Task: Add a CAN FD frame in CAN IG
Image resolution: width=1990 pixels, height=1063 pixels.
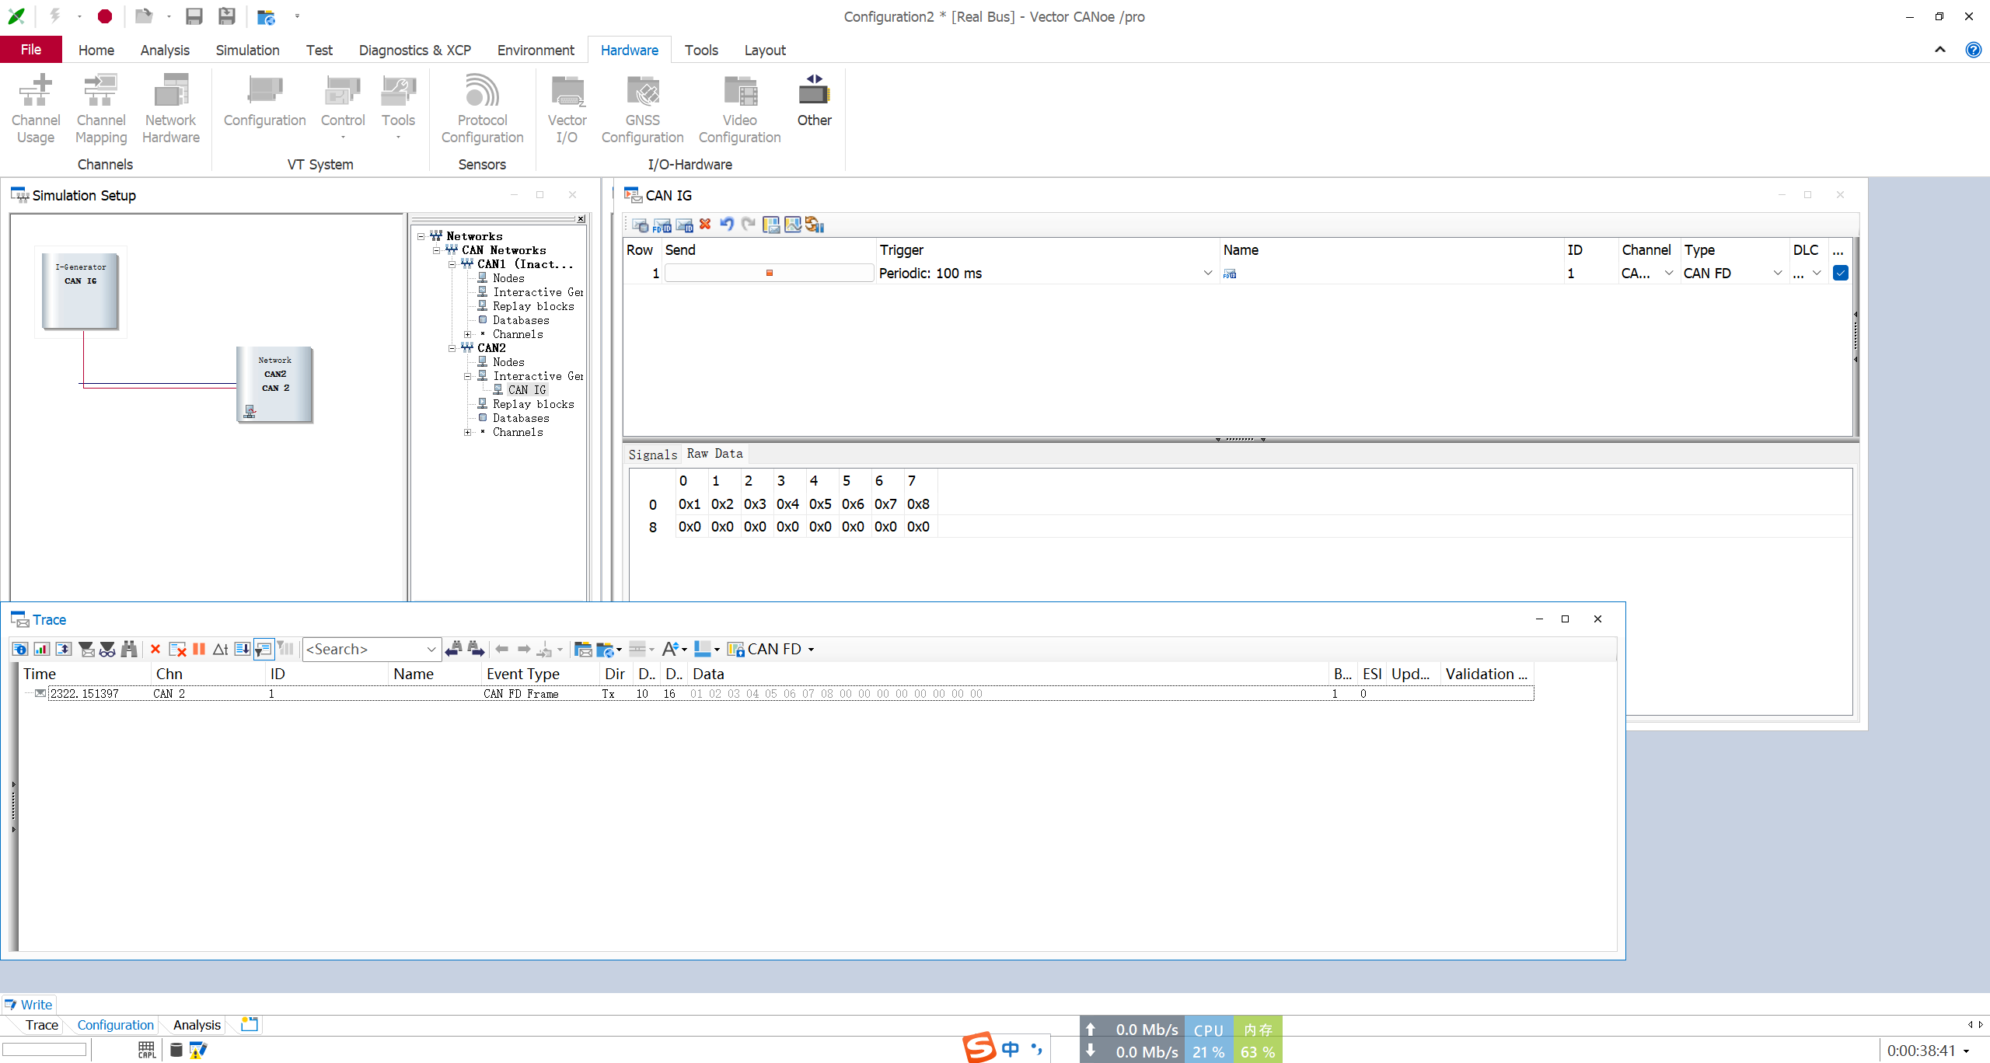Action: pos(662,225)
